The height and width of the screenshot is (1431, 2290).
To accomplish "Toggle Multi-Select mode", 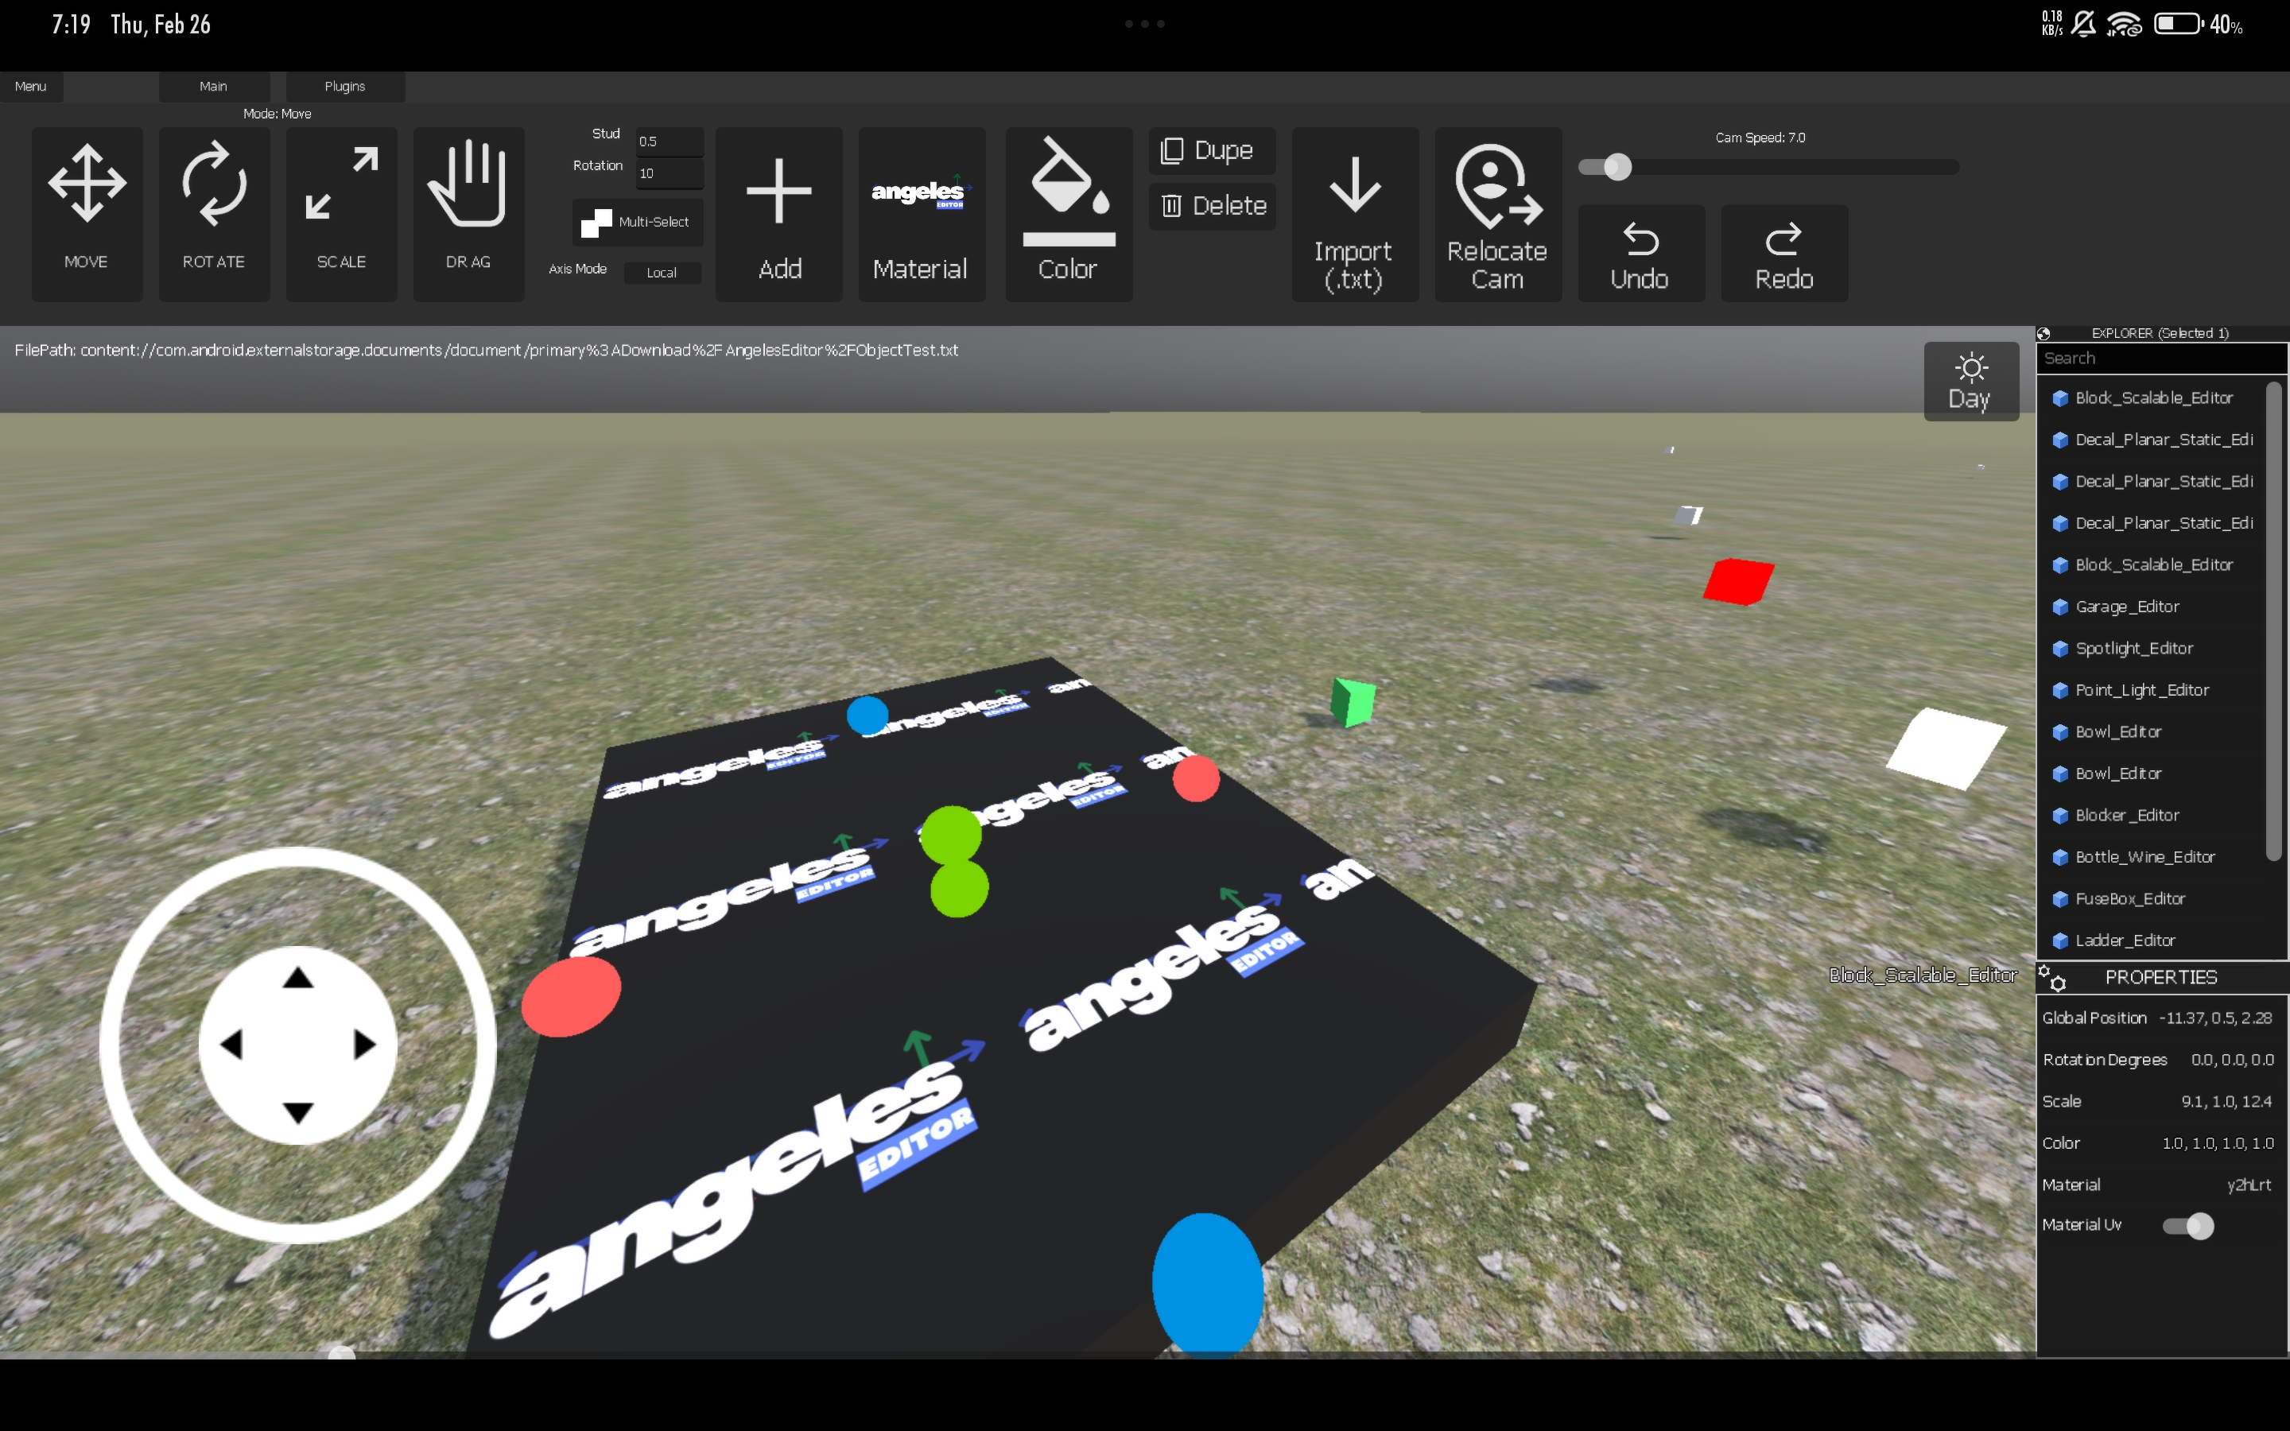I will [637, 222].
